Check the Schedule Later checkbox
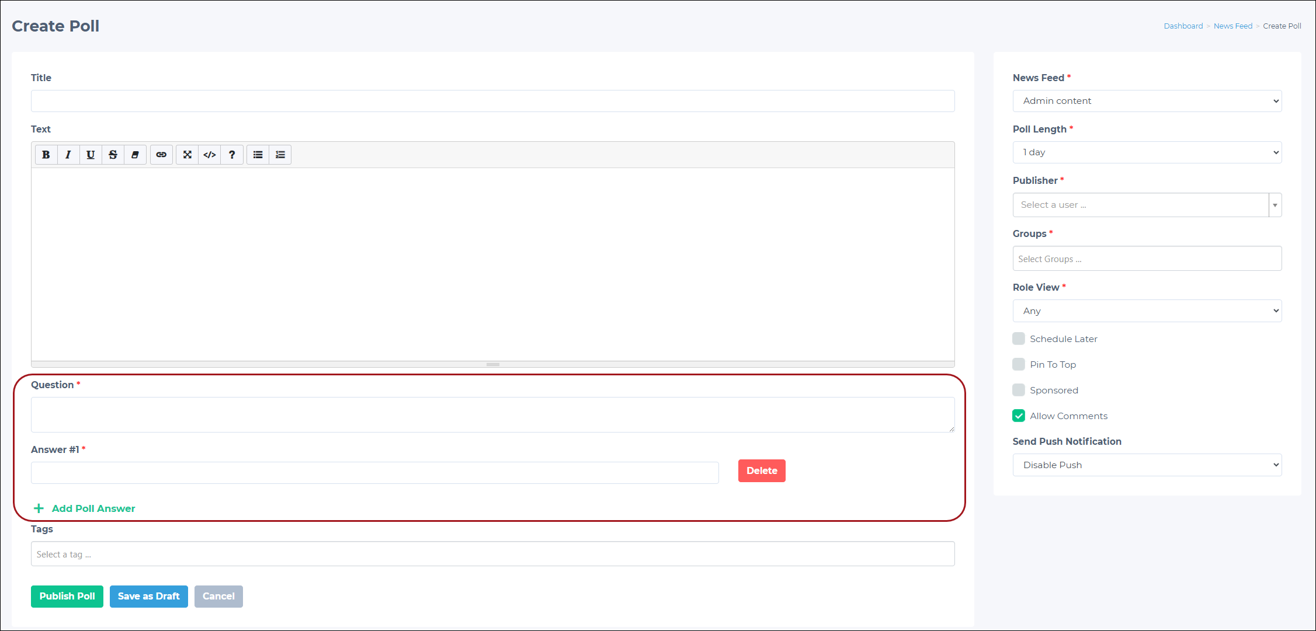 coord(1019,339)
